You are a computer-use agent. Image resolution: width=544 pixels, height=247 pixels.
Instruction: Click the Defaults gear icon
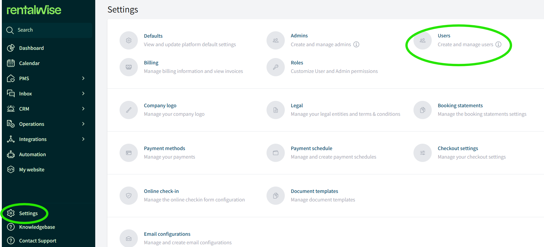(x=129, y=40)
